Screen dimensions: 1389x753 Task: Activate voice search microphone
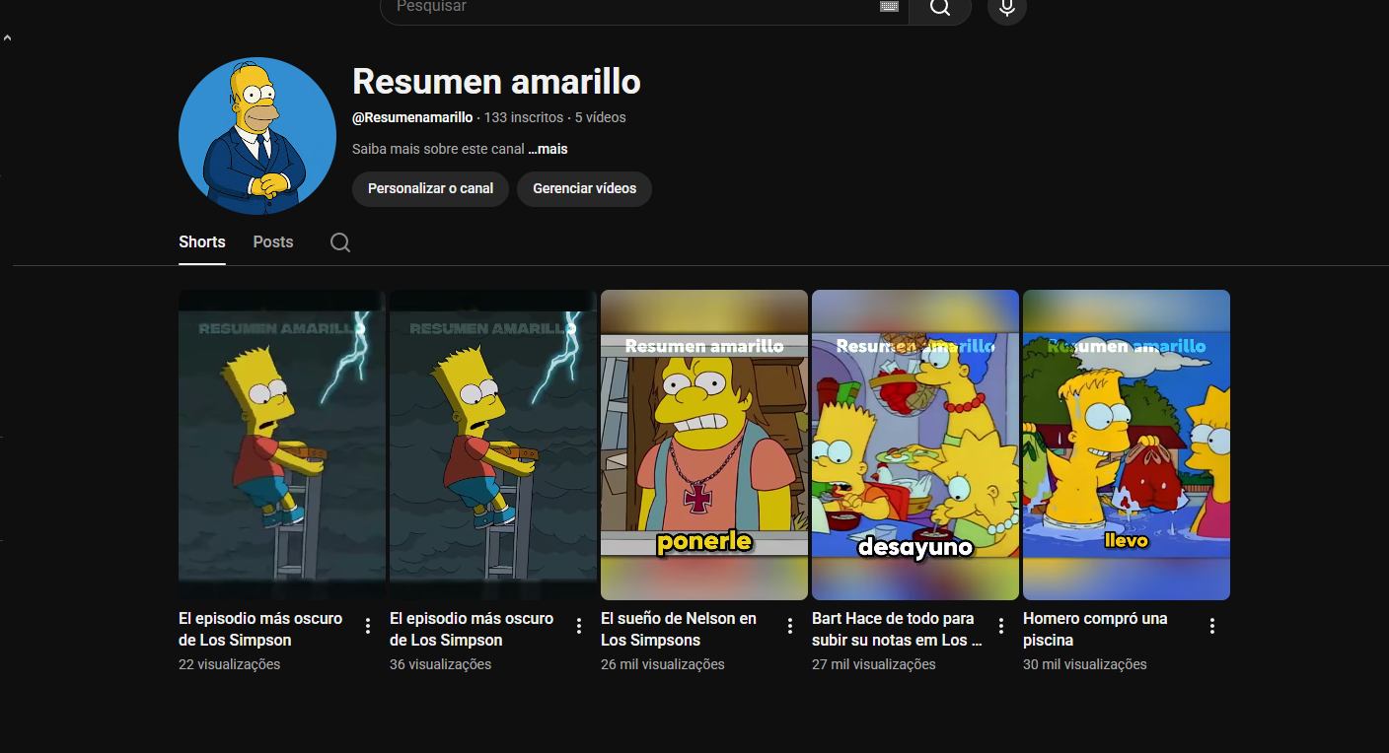pyautogui.click(x=1006, y=9)
